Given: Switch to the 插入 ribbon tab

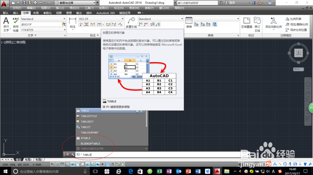Looking at the screenshot, I should coord(16,13).
